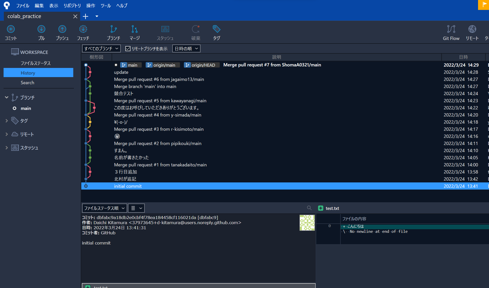This screenshot has width=489, height=288.
Task: Click the green added-file icon next to test.txt header
Action: (321, 208)
